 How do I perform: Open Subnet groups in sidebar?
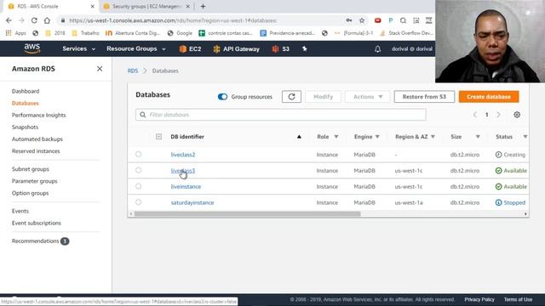[x=31, y=169]
